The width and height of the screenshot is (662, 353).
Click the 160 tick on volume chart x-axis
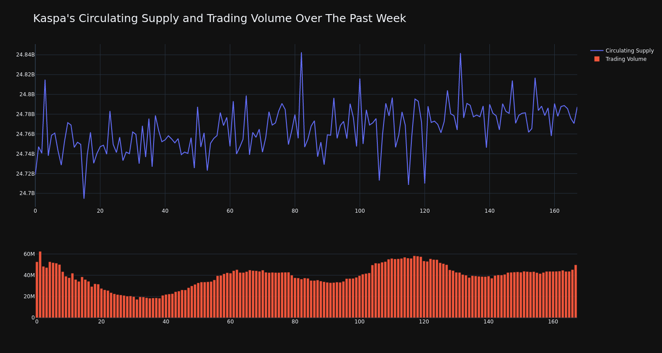[x=553, y=322]
